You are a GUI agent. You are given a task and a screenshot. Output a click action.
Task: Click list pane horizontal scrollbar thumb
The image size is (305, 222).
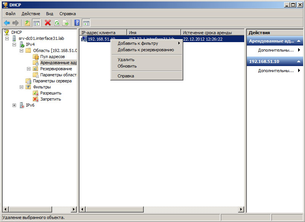pos(114,209)
